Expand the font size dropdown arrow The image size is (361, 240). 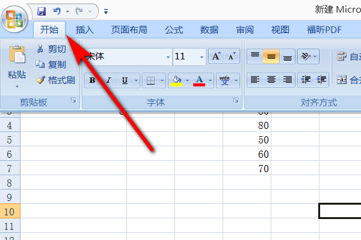point(202,57)
